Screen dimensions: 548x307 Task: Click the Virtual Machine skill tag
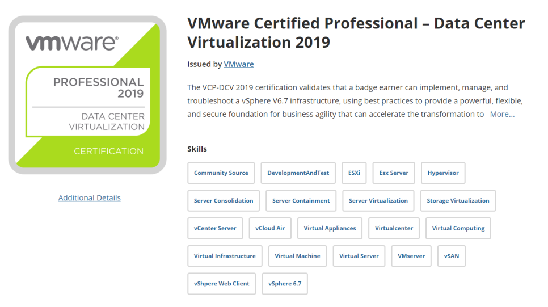pyautogui.click(x=297, y=256)
